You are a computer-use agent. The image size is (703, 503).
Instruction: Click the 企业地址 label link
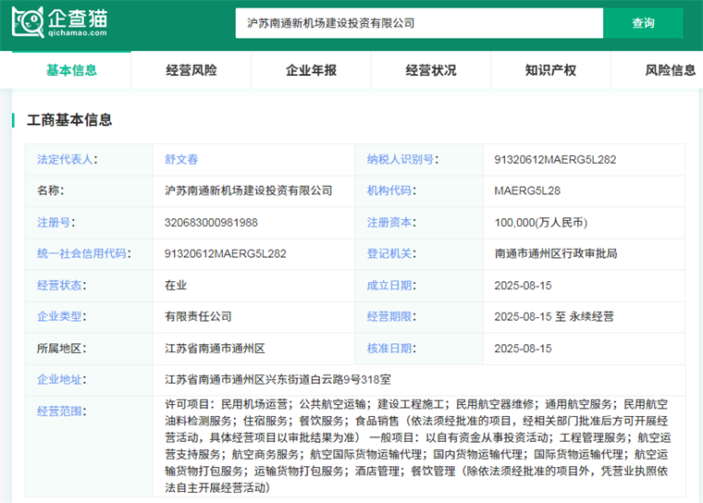(61, 380)
